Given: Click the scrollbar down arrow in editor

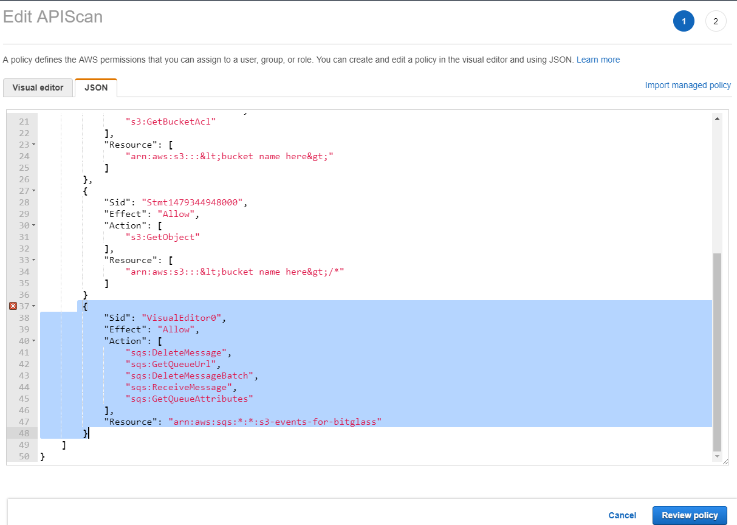Looking at the screenshot, I should [x=718, y=455].
